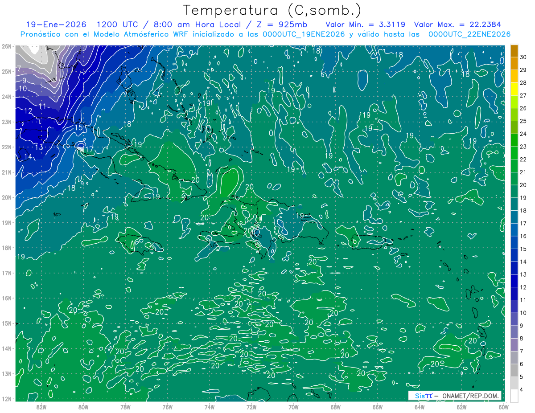
Task: Click the contour label "9" on the map
Action: [x=25, y=81]
